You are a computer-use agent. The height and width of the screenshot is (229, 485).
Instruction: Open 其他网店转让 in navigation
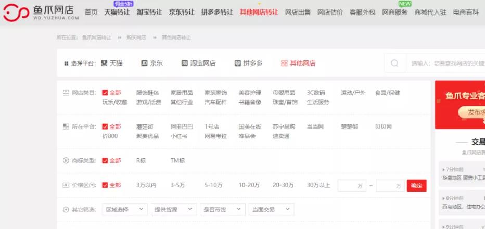pos(259,12)
